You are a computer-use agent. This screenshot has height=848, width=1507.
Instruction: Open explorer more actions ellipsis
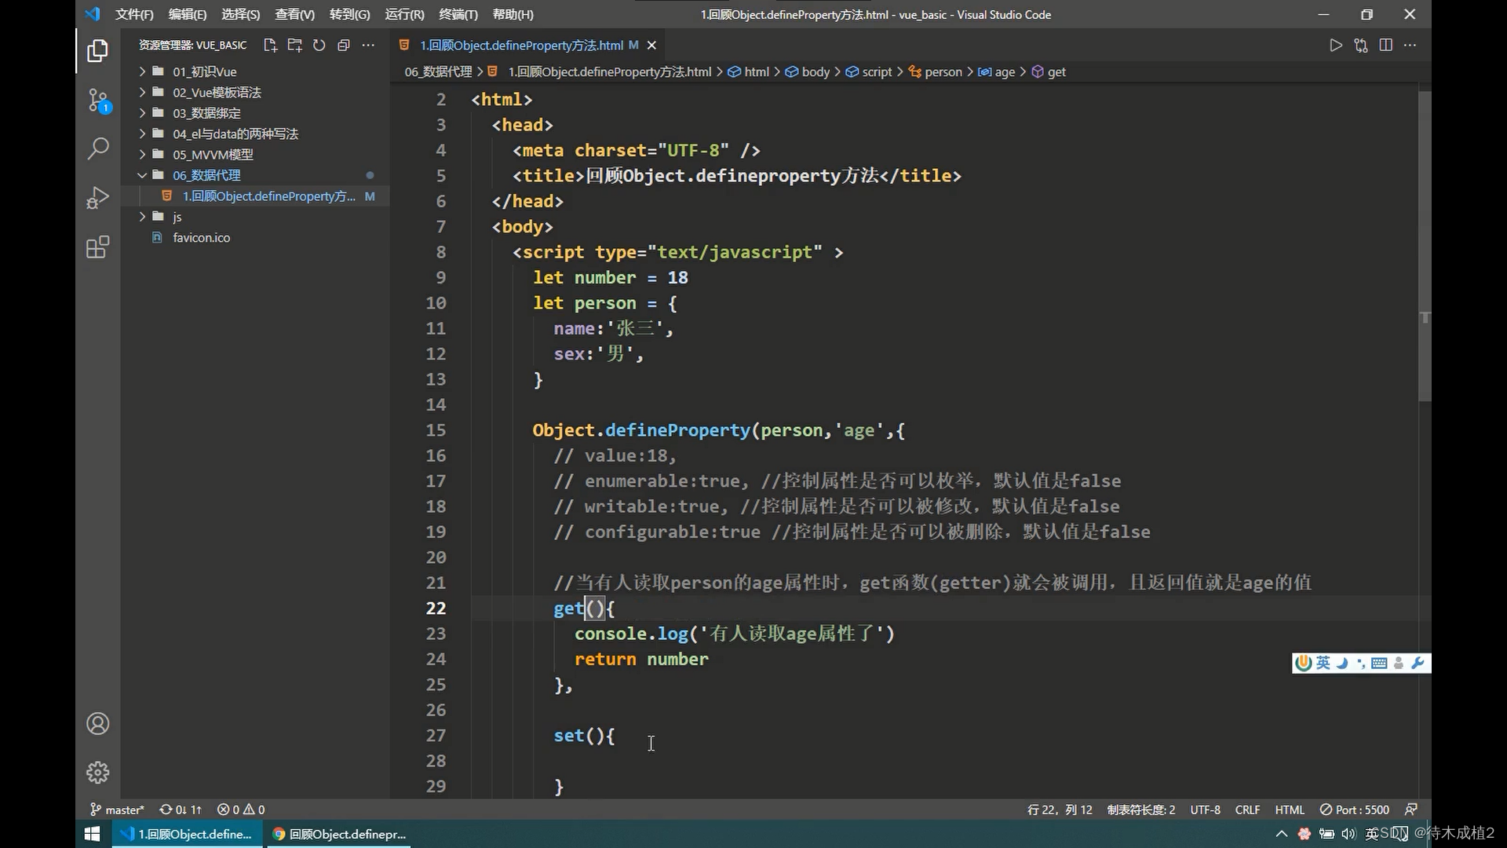pos(368,46)
